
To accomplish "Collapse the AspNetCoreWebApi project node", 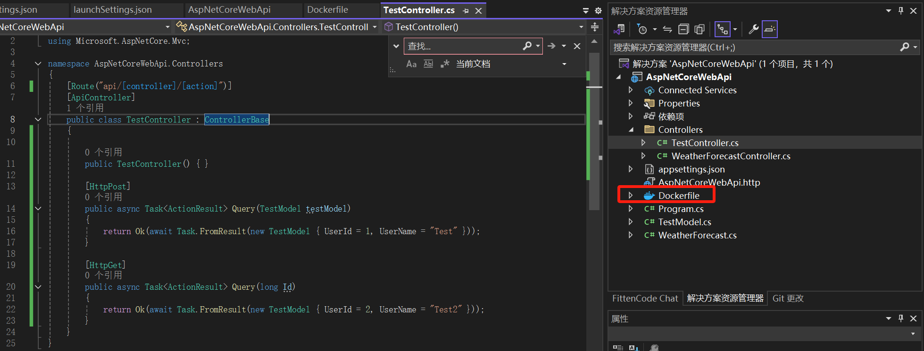I will coord(619,77).
